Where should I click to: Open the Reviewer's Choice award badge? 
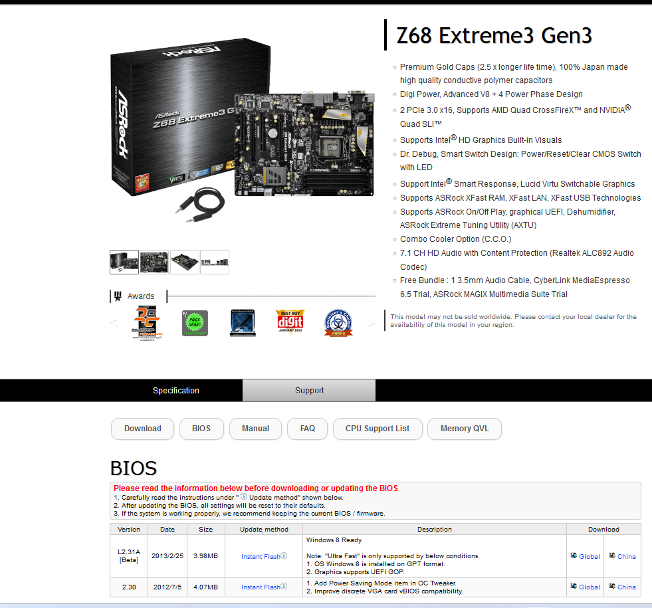pyautogui.click(x=338, y=323)
